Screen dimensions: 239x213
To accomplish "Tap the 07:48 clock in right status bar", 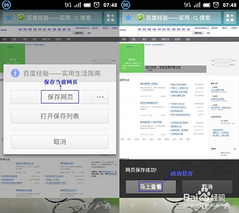I will 230,5.
